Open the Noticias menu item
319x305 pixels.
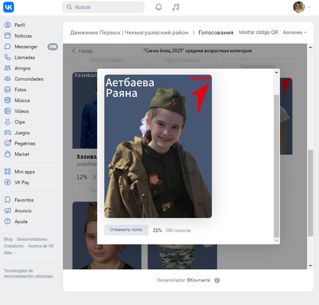tap(23, 36)
